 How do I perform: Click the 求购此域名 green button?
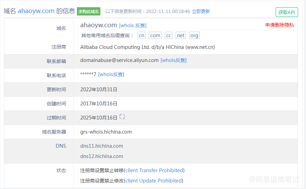click(89, 11)
